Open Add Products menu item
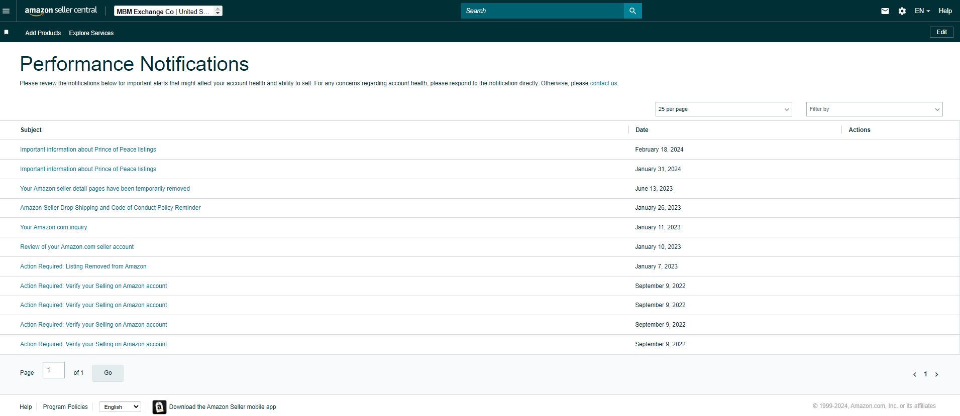The width and height of the screenshot is (960, 416). (x=43, y=33)
